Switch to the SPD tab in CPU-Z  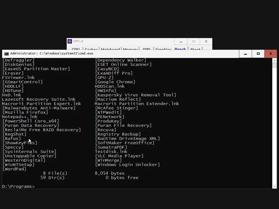(146, 49)
